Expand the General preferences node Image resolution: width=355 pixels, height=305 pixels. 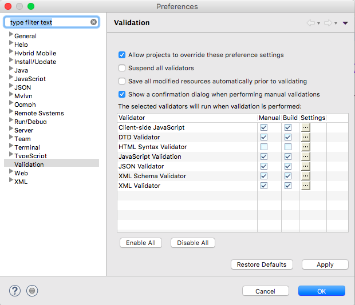[x=11, y=35]
